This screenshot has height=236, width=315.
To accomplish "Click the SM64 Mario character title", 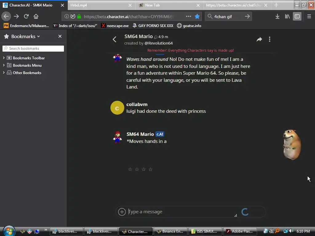I will pos(138,37).
